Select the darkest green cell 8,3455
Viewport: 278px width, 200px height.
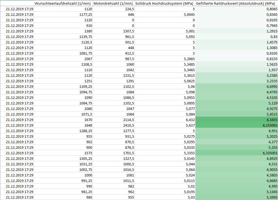tap(236, 120)
